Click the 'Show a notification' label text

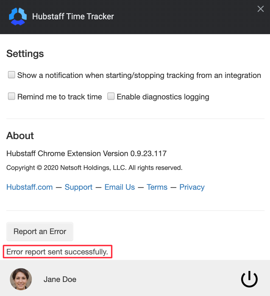pos(139,75)
